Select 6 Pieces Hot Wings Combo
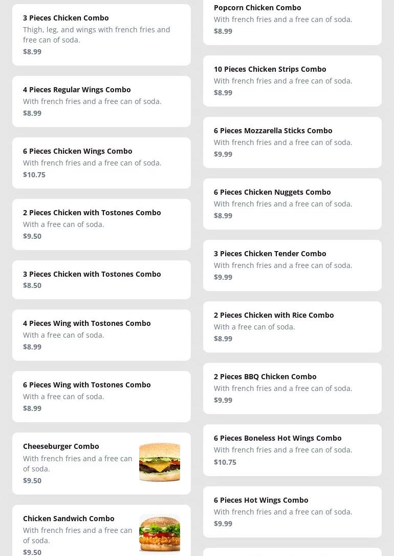 (261, 500)
